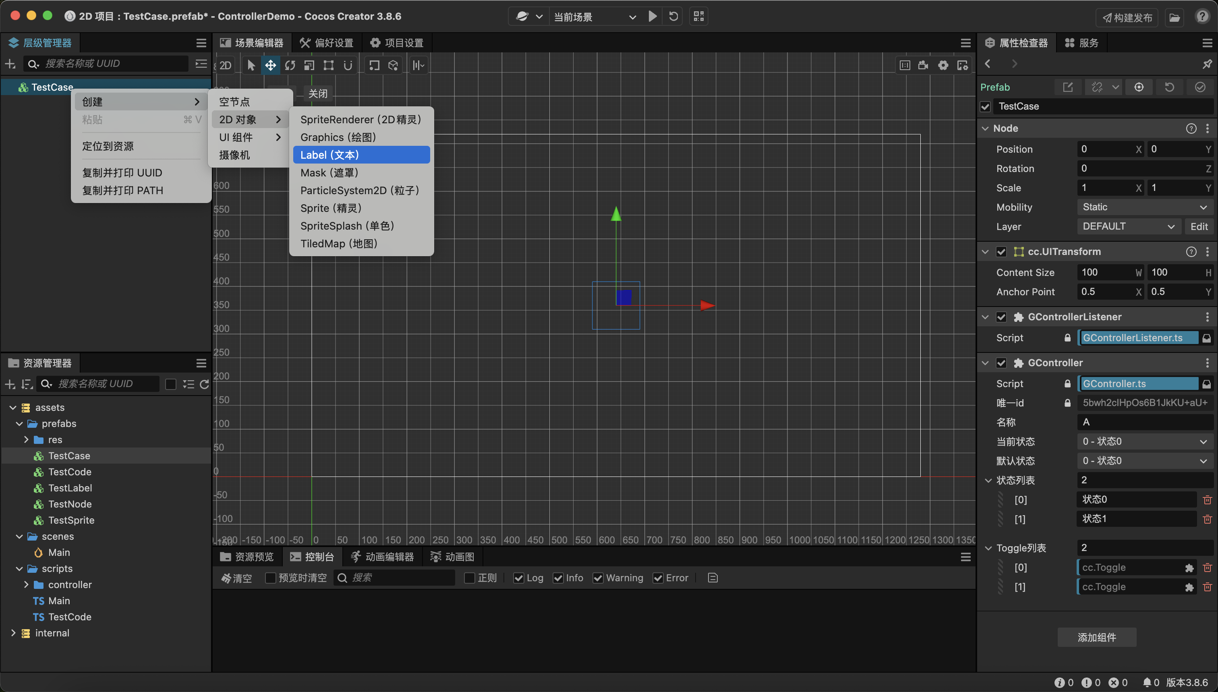Delete state list item 状态1 with trash icon
1218x692 pixels.
coord(1207,519)
